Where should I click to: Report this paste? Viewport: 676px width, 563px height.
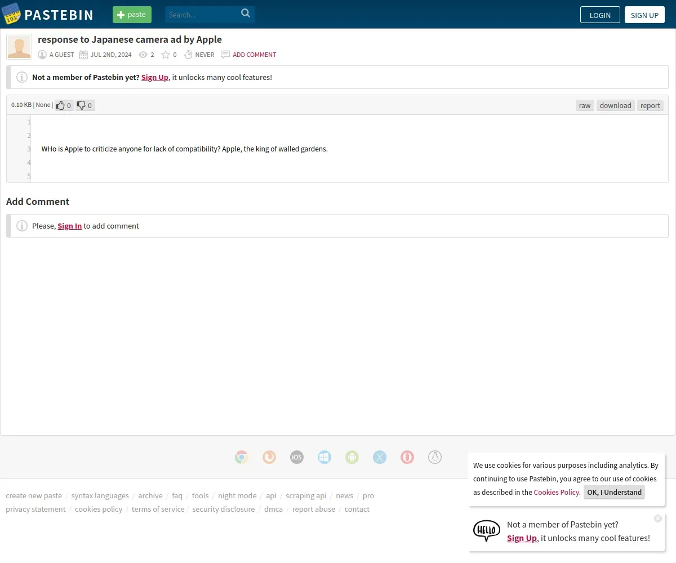[650, 105]
